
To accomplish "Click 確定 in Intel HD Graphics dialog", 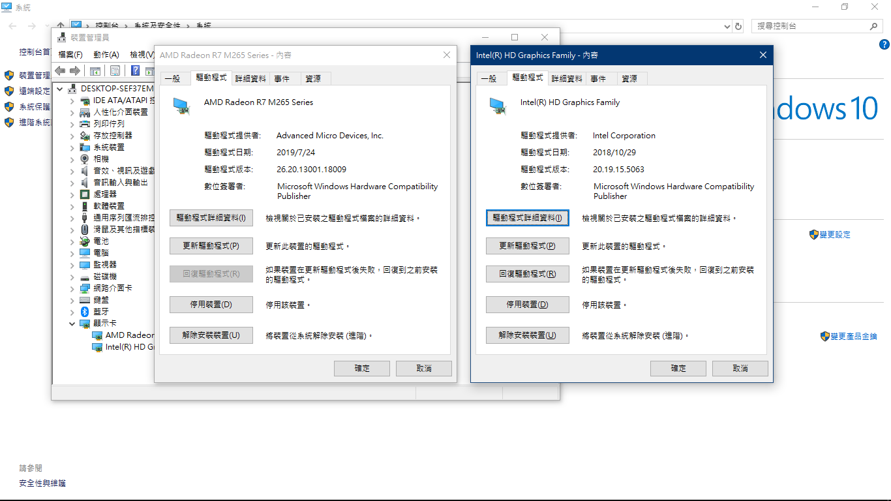I will 678,369.
